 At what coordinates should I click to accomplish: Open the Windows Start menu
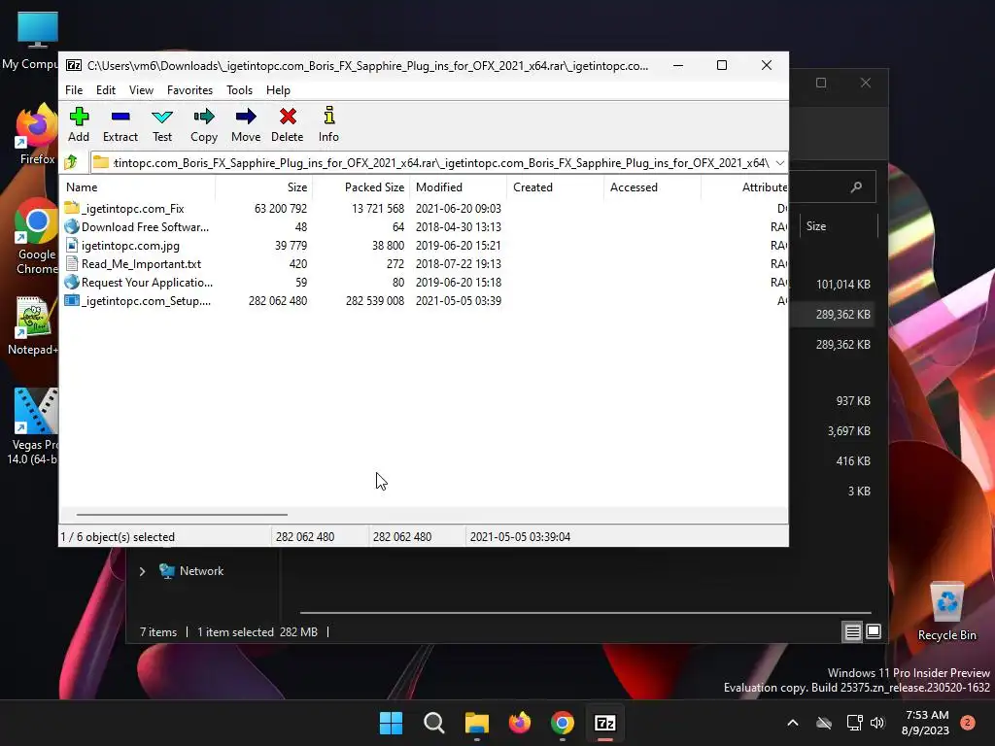pyautogui.click(x=391, y=723)
